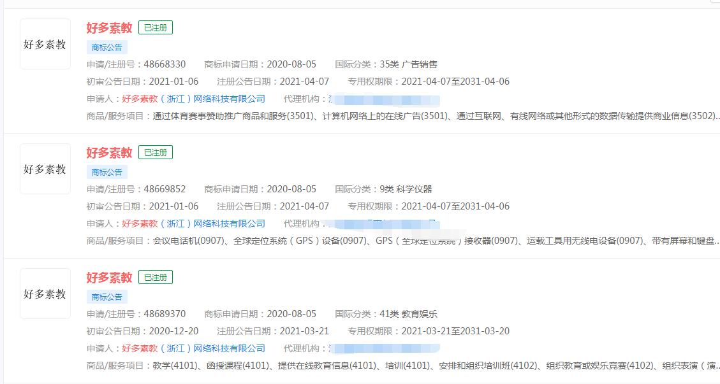Open trademark logo thumbnail for registration 48689370

pos(45,294)
